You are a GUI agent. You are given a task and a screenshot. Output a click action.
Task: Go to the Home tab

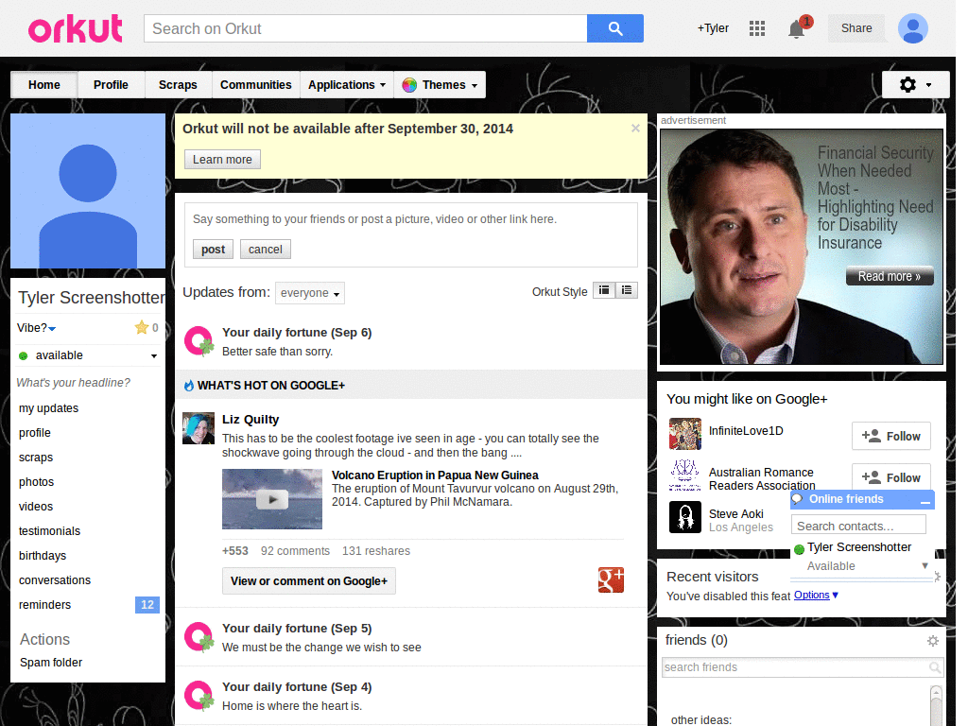coord(43,84)
